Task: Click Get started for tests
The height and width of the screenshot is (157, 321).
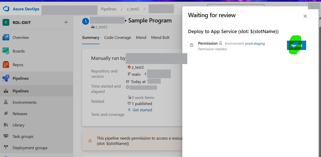Action: 142,110
